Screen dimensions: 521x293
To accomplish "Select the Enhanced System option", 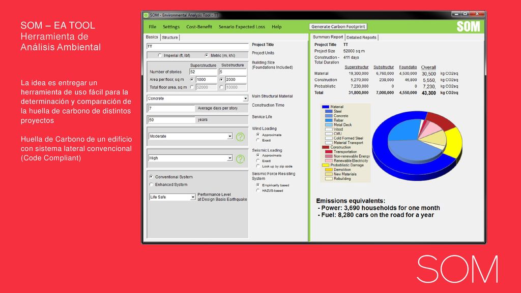I will pos(152,185).
